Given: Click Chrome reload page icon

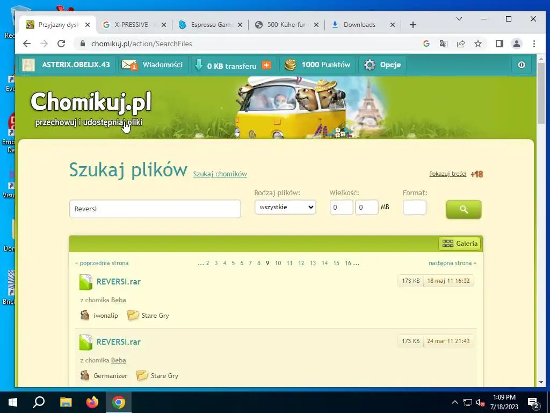Looking at the screenshot, I should click(61, 44).
